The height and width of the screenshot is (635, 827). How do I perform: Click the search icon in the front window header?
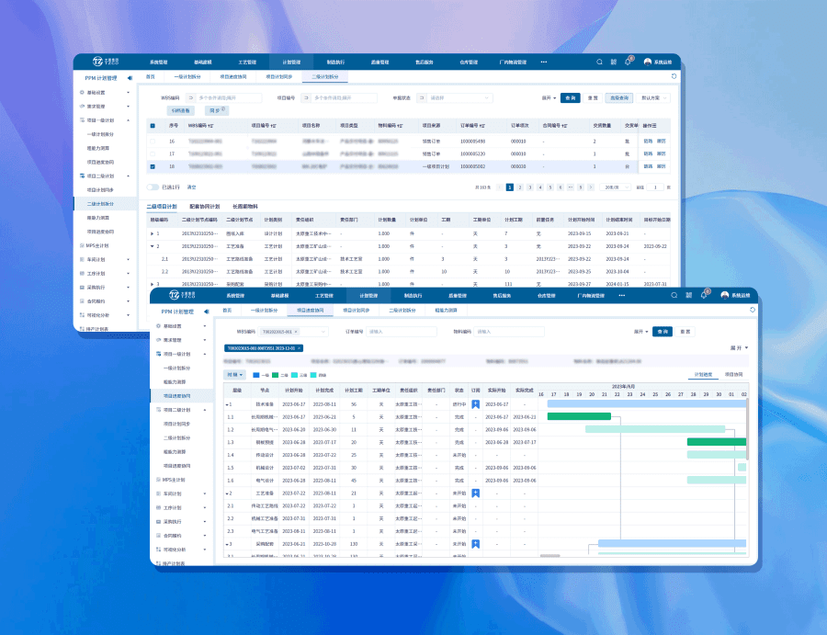tap(674, 295)
